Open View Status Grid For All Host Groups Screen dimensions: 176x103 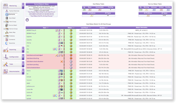tap(41, 16)
